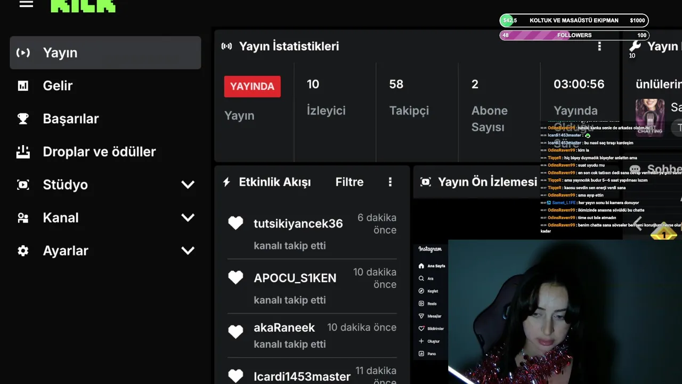
Task: Click the Başarılar trophy icon
Action: point(23,119)
